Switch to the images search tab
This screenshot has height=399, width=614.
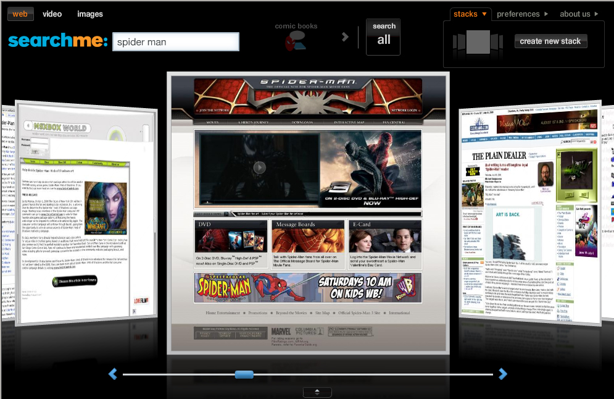tap(90, 14)
